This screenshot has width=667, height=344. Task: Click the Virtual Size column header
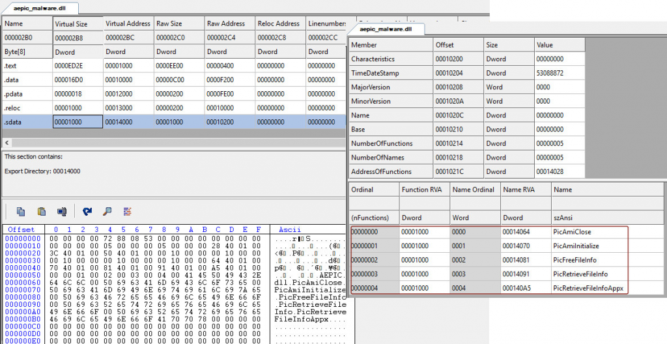(x=78, y=23)
